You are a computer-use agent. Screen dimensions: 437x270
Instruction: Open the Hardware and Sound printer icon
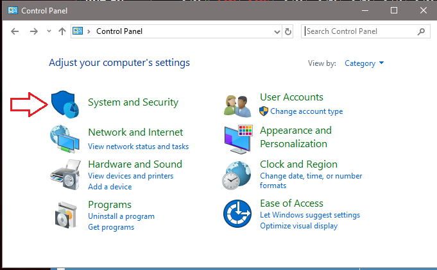(x=65, y=175)
